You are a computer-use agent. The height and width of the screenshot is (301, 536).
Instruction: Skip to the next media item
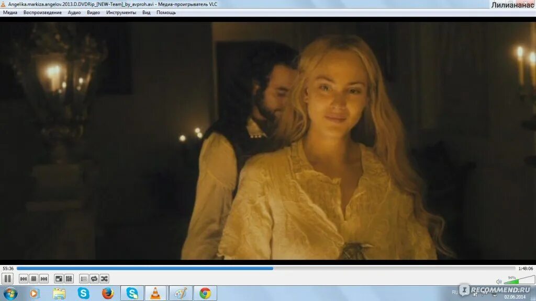point(44,279)
